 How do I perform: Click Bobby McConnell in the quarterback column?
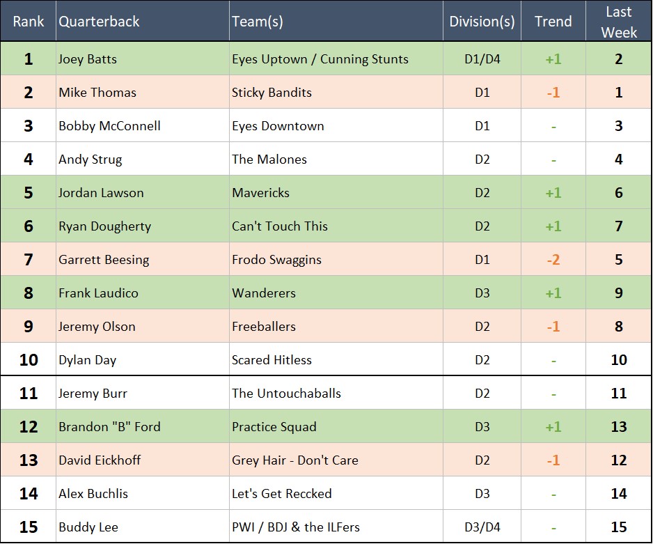[109, 126]
